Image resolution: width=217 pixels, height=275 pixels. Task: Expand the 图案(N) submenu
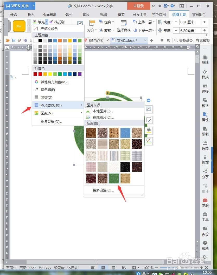(58, 113)
